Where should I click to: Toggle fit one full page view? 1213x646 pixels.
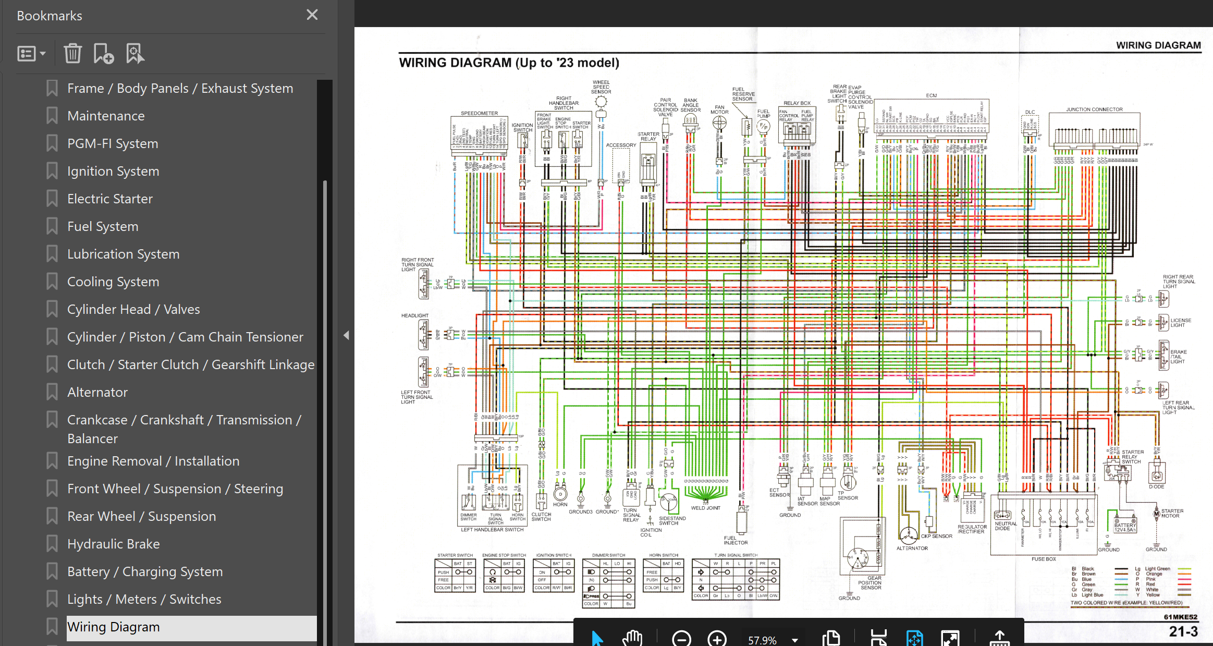(x=915, y=638)
